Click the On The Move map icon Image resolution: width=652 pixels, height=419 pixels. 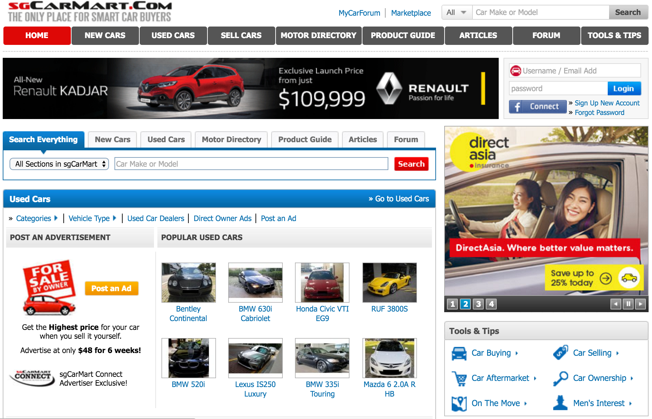pyautogui.click(x=459, y=404)
